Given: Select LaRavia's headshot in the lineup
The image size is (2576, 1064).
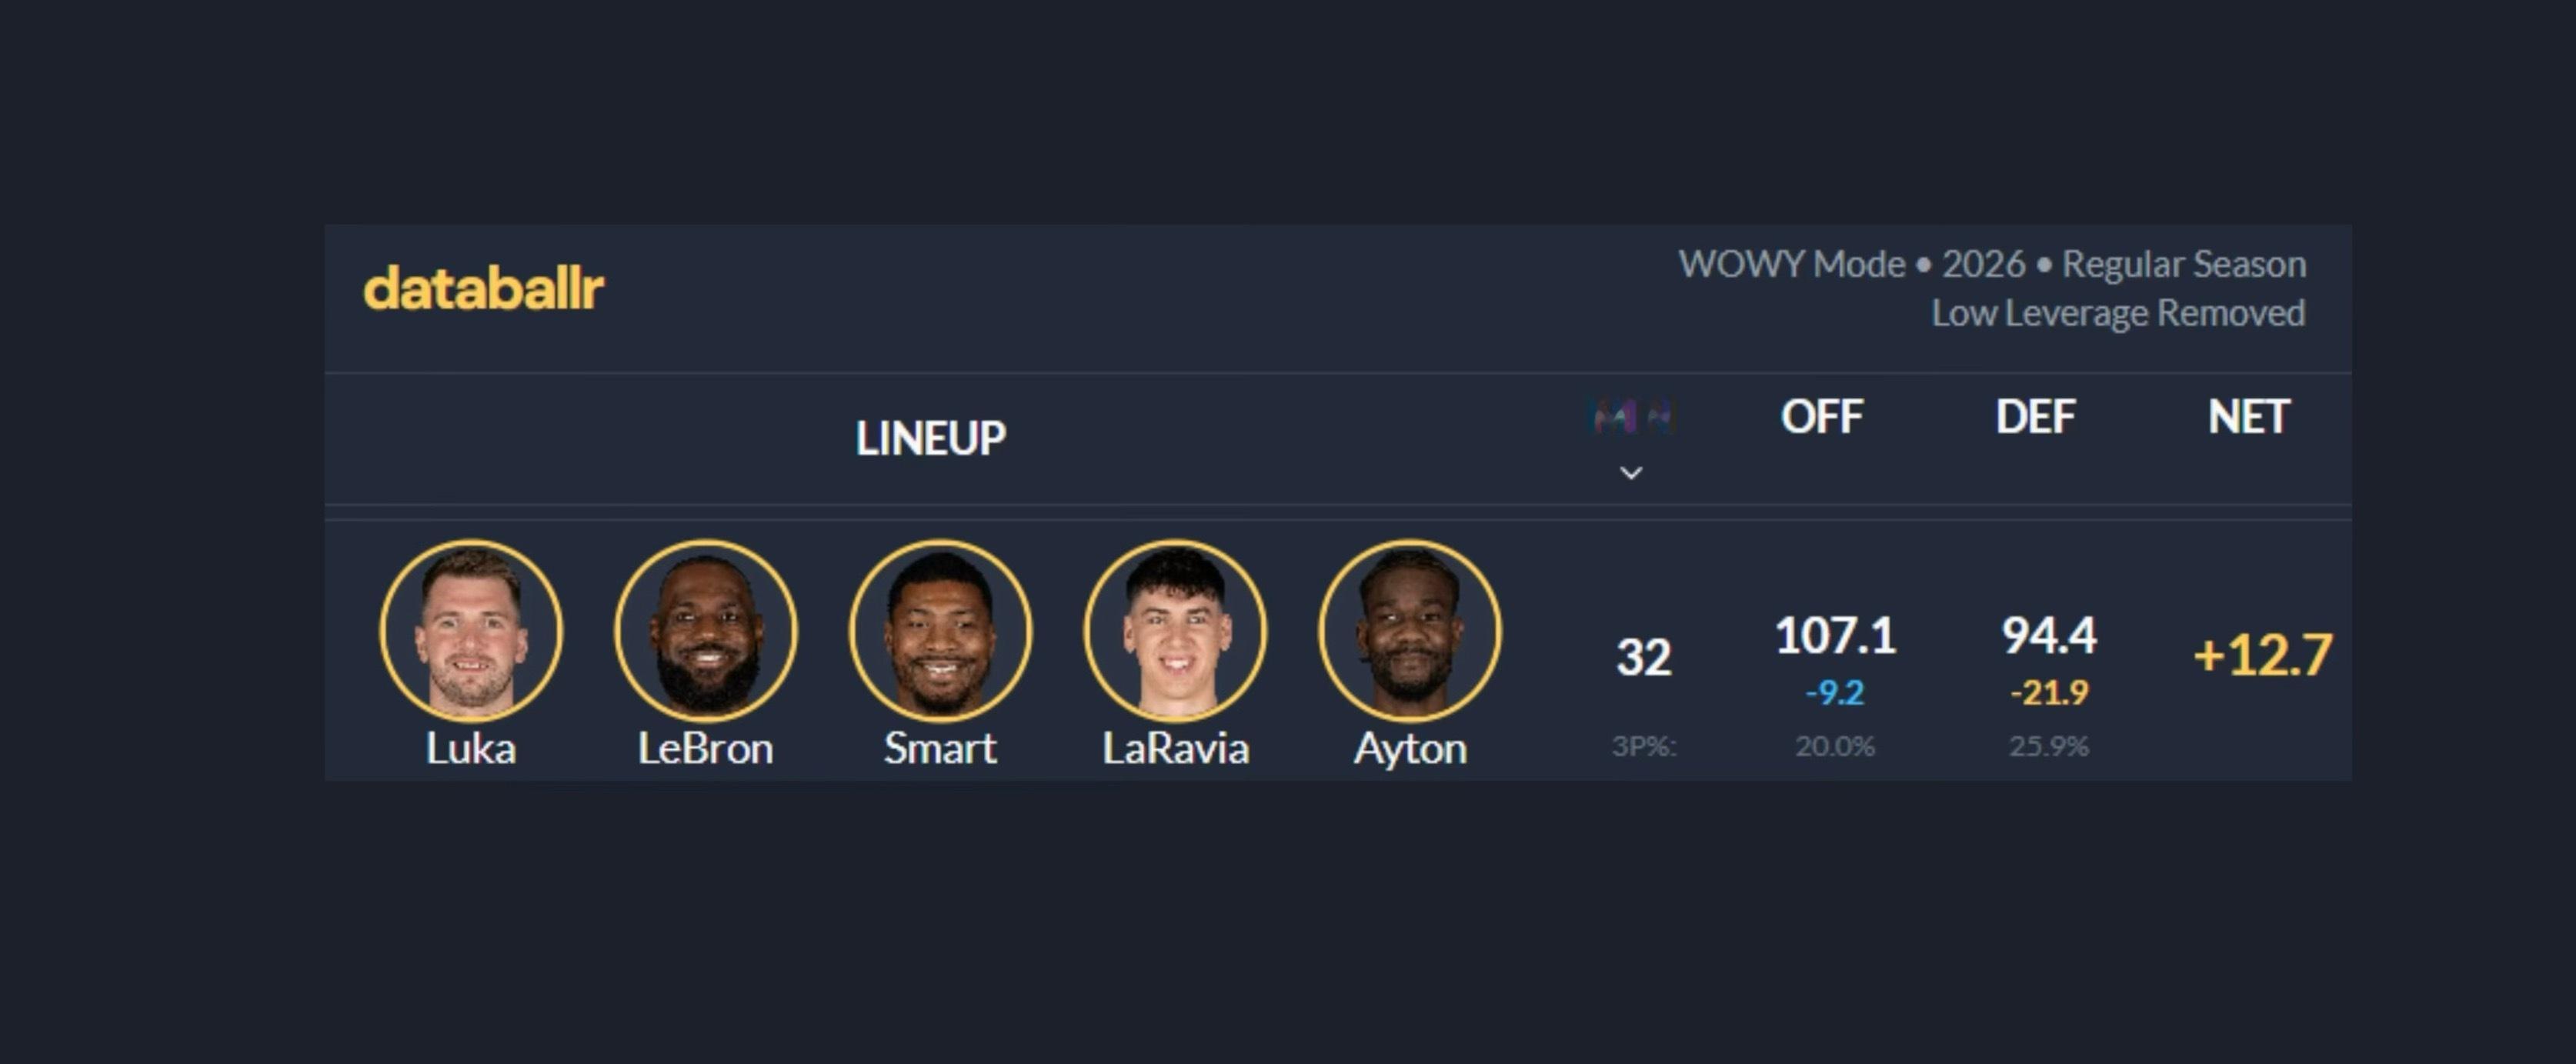Looking at the screenshot, I should (1175, 631).
